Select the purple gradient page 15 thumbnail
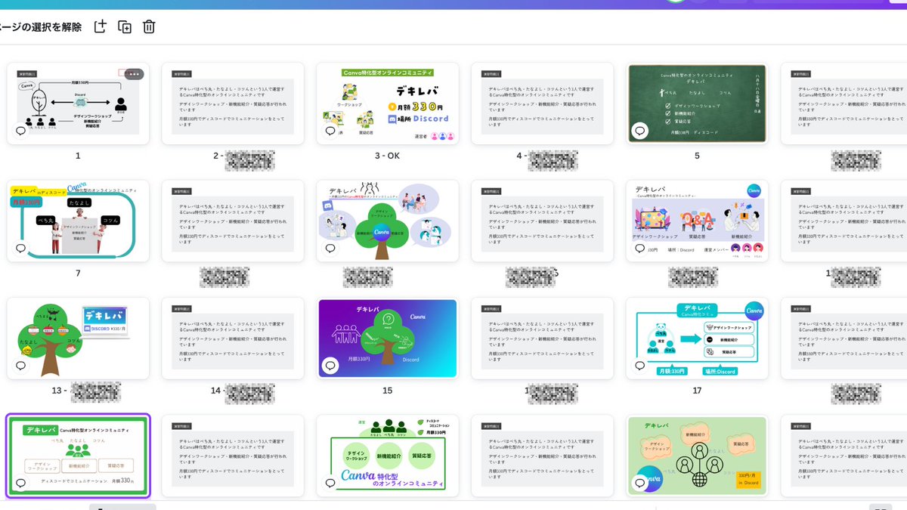 click(x=388, y=338)
